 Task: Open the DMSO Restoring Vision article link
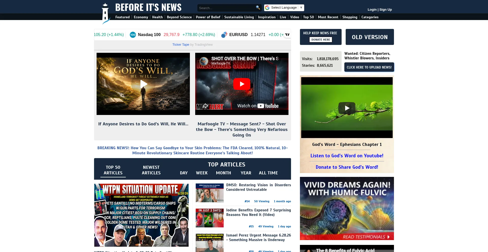pyautogui.click(x=258, y=187)
